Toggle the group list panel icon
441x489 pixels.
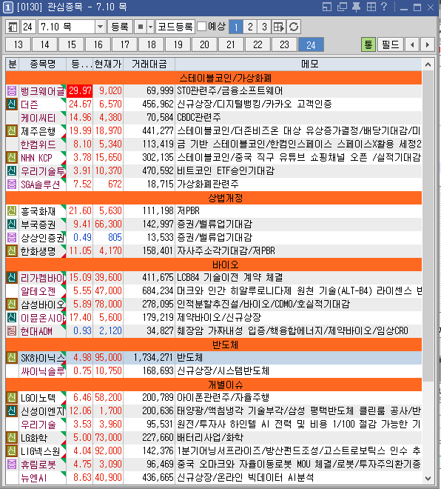click(13, 27)
